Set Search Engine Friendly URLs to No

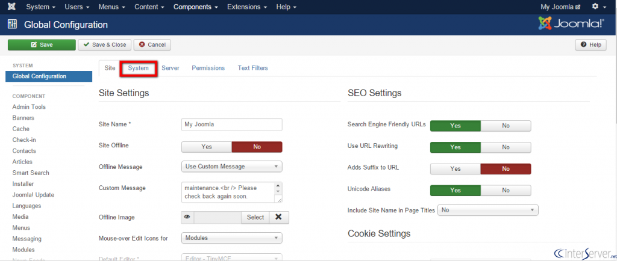tap(506, 126)
